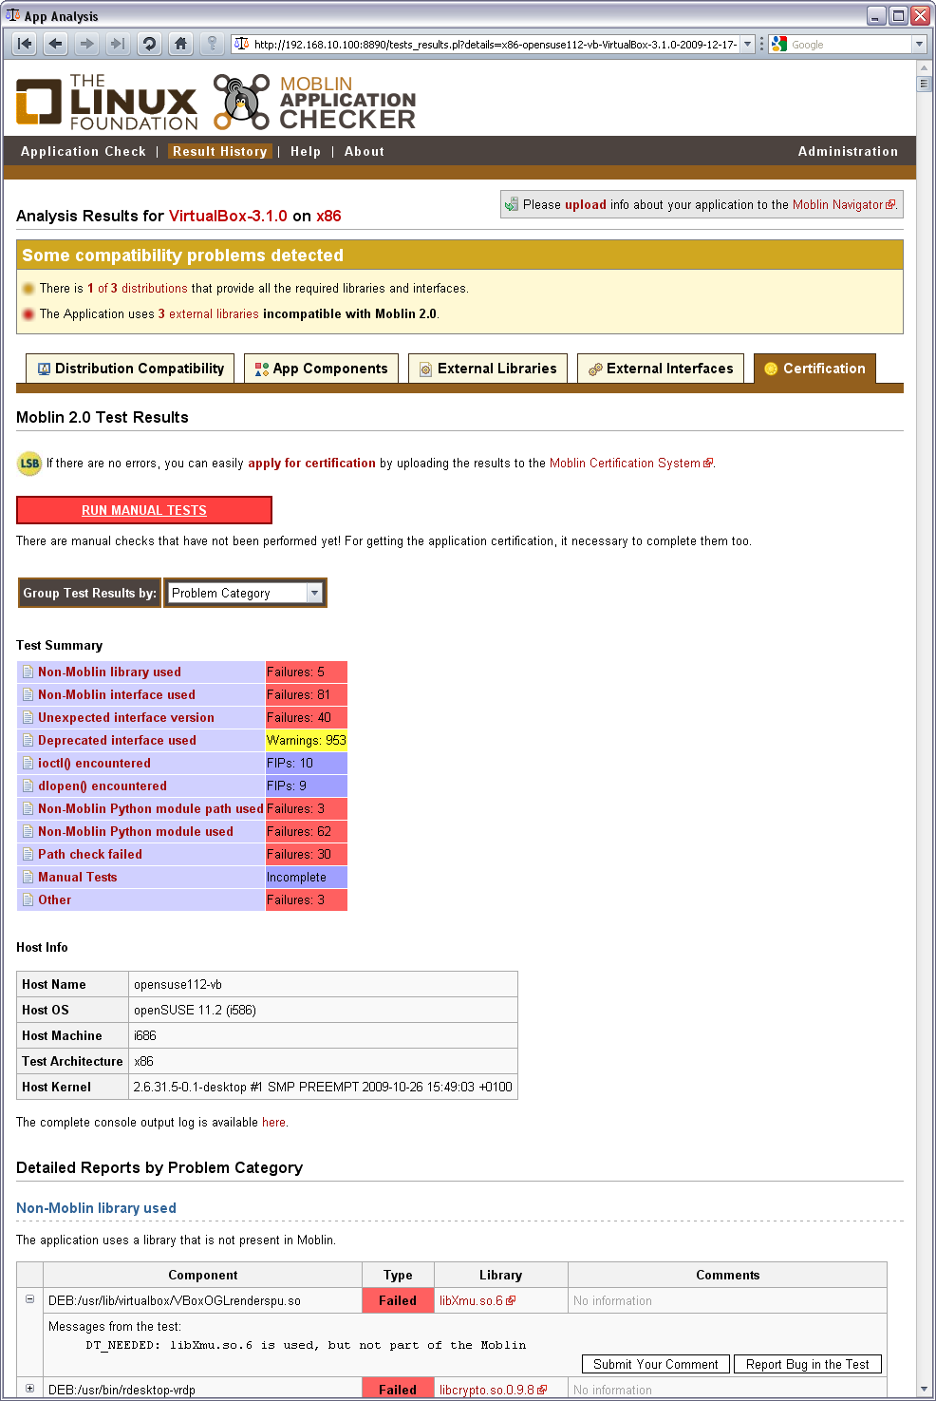This screenshot has width=936, height=1401.
Task: Click the document icon beside Non-Moblin library used
Action: click(28, 672)
